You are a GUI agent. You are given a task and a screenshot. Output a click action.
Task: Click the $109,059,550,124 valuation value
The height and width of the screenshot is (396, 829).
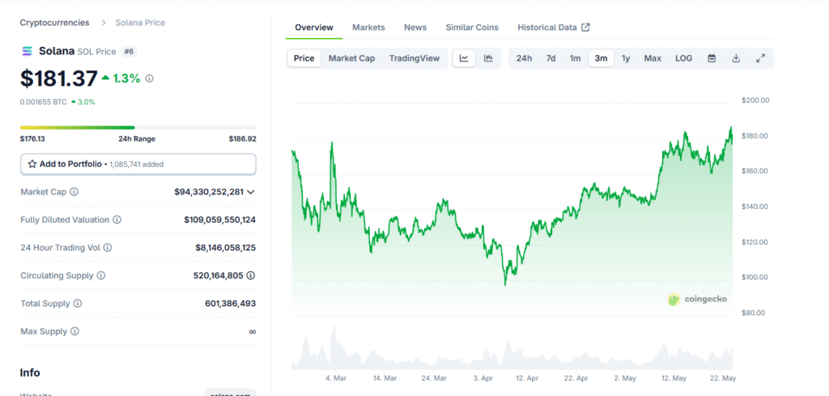click(220, 219)
